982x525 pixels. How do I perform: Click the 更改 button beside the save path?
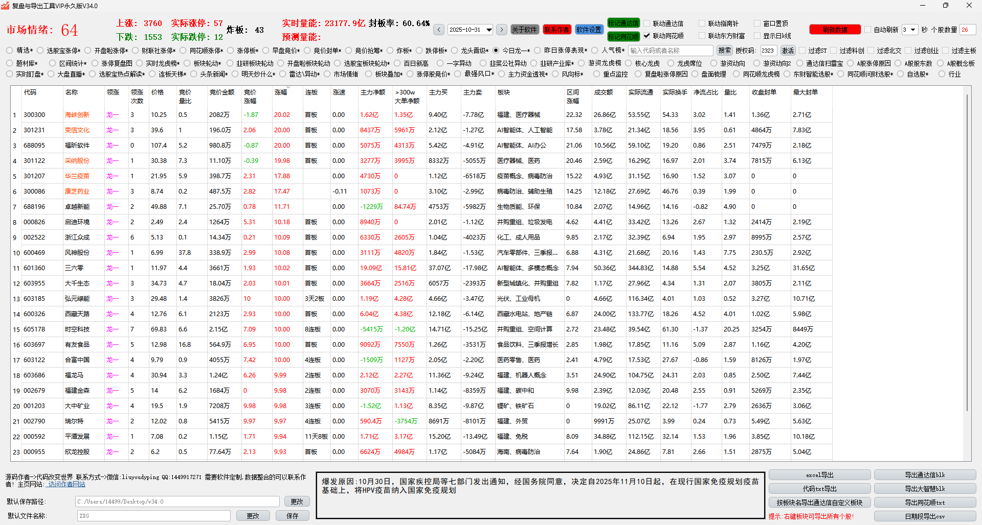(x=297, y=502)
